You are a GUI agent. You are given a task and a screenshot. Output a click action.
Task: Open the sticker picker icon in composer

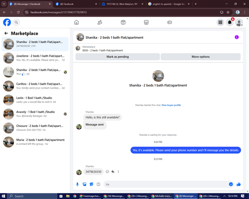[x=92, y=184]
